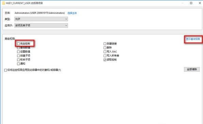The image size is (203, 124).
Task: Check the 写入 DAC checkbox
Action: coord(105,52)
